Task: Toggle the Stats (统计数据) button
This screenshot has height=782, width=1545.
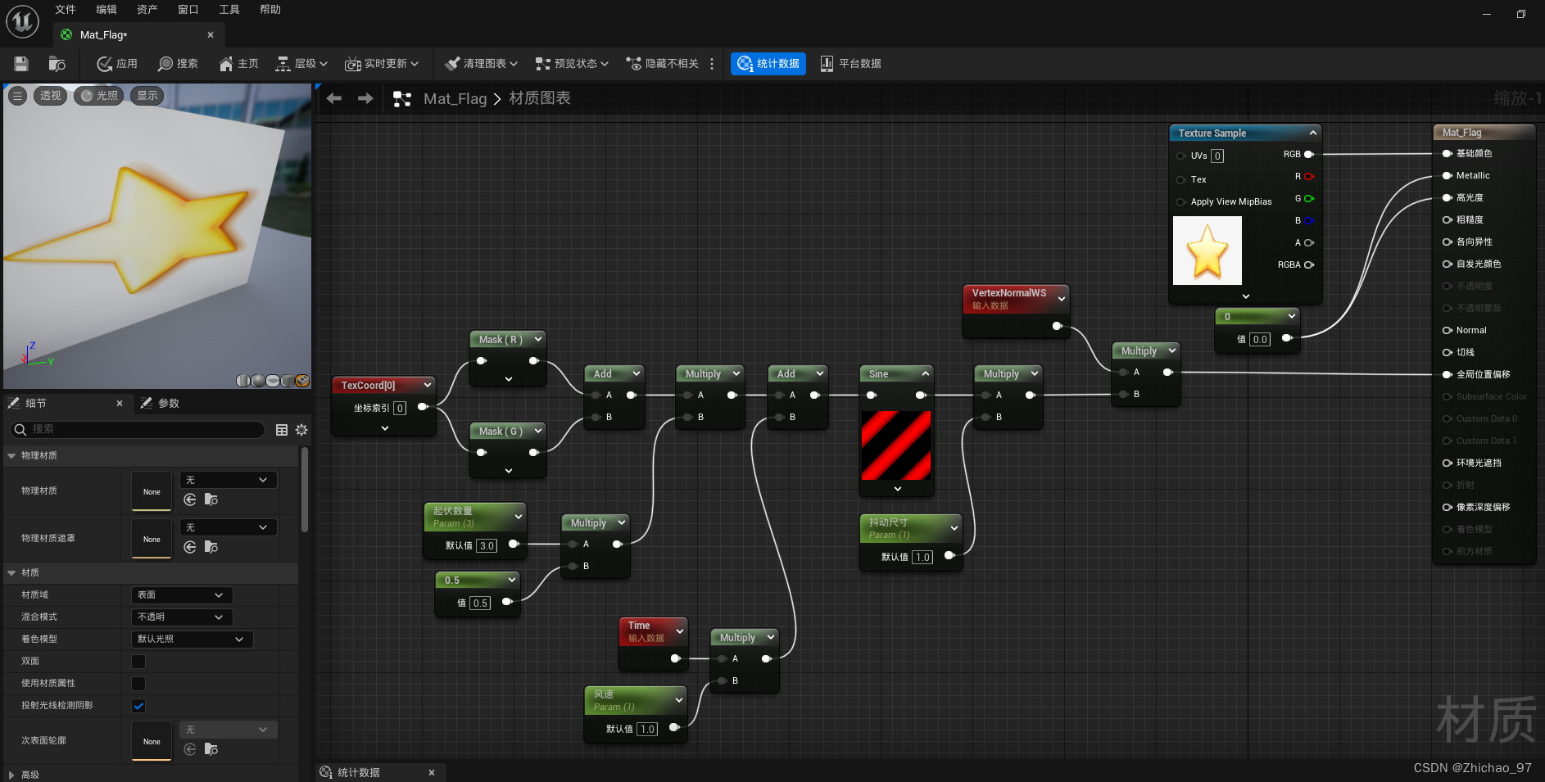Action: pyautogui.click(x=768, y=64)
